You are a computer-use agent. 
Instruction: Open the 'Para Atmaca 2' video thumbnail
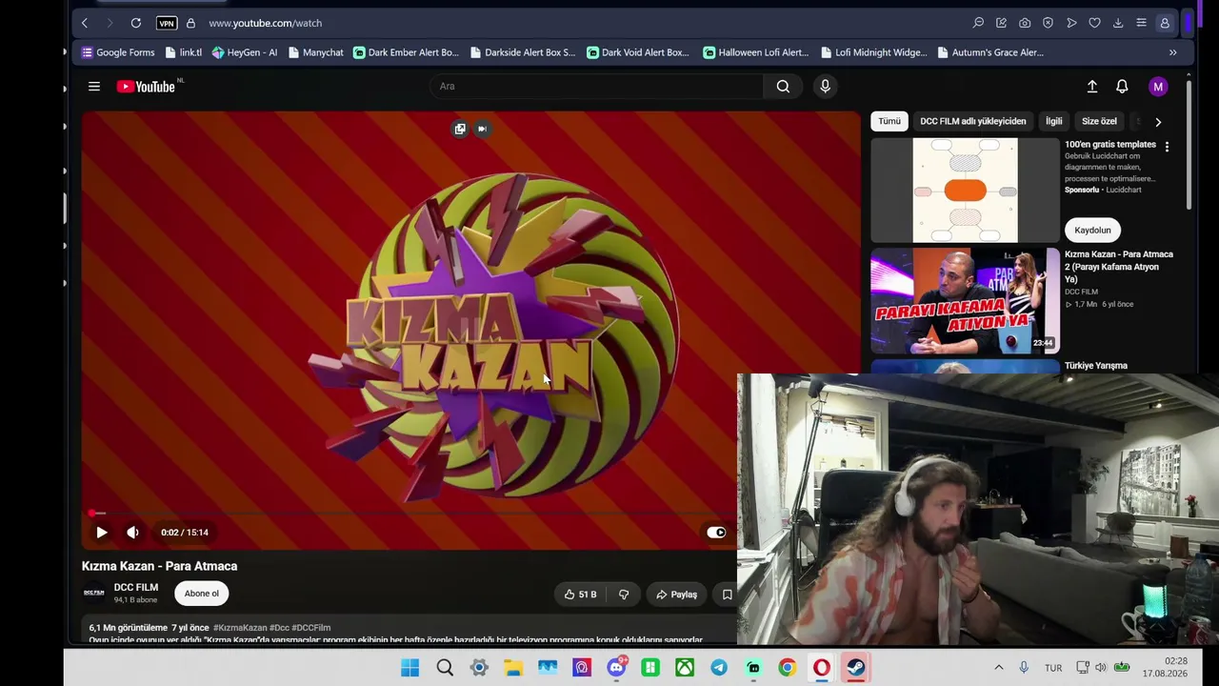tap(965, 301)
